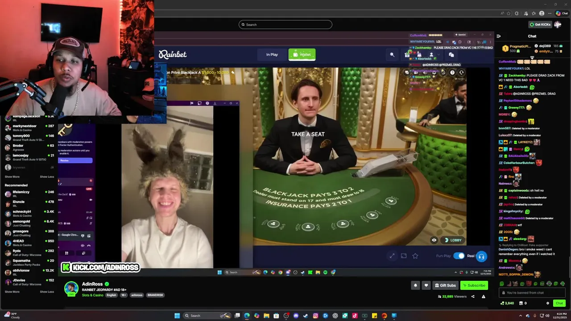Open AdinRoss channel avatar

71,288
